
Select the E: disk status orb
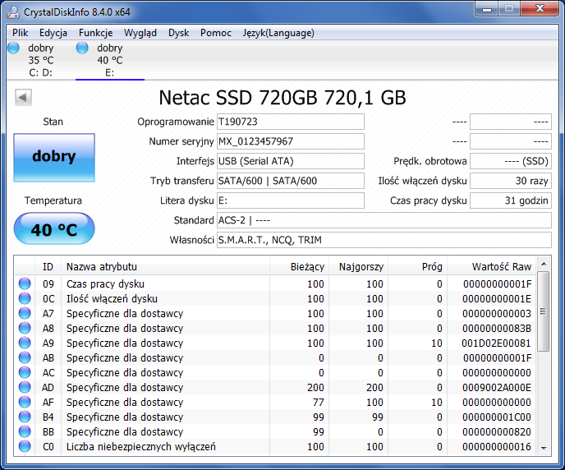click(x=82, y=48)
